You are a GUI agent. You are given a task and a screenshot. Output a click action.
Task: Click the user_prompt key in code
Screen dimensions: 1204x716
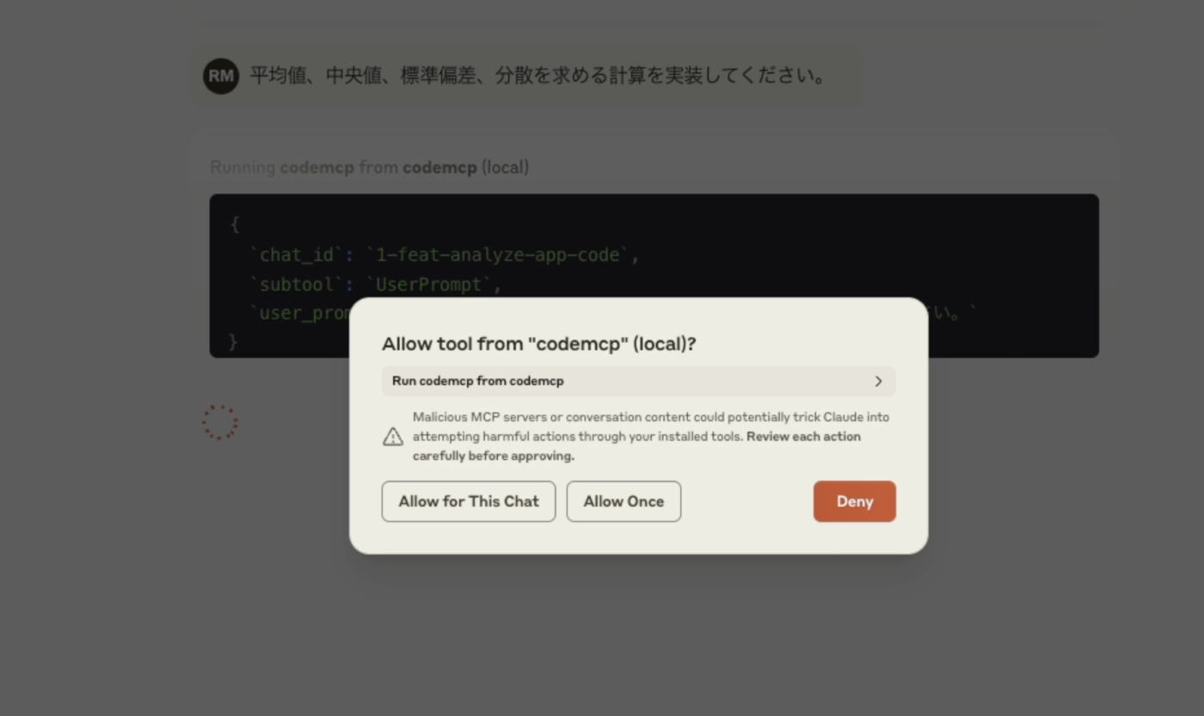pos(300,313)
